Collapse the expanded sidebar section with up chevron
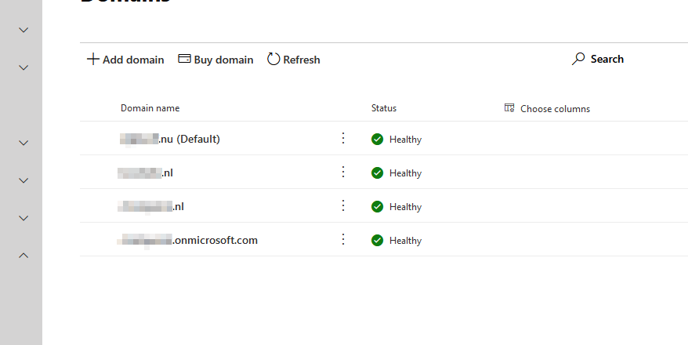The height and width of the screenshot is (345, 688). point(24,255)
